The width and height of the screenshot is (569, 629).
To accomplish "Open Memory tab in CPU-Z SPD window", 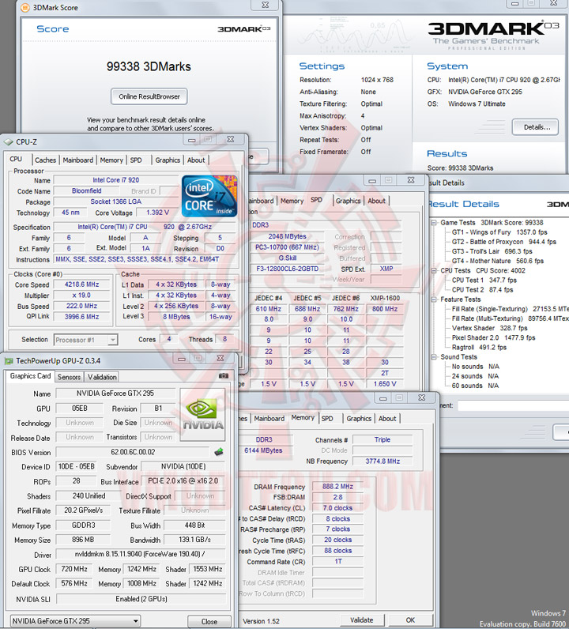I will tap(292, 201).
